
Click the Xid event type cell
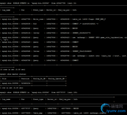coord(35,24)
